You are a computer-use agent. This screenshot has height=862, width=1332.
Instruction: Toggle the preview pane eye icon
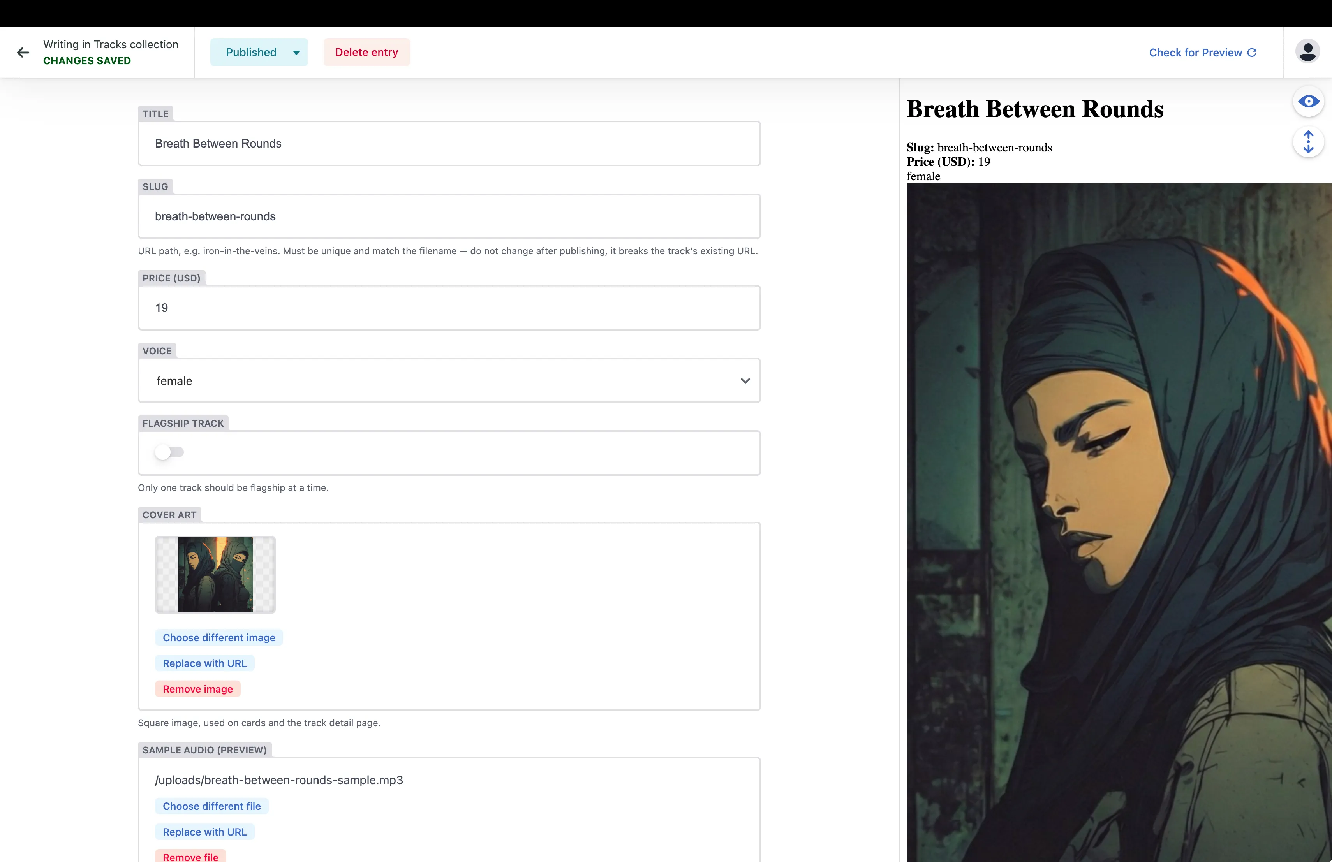(x=1309, y=101)
